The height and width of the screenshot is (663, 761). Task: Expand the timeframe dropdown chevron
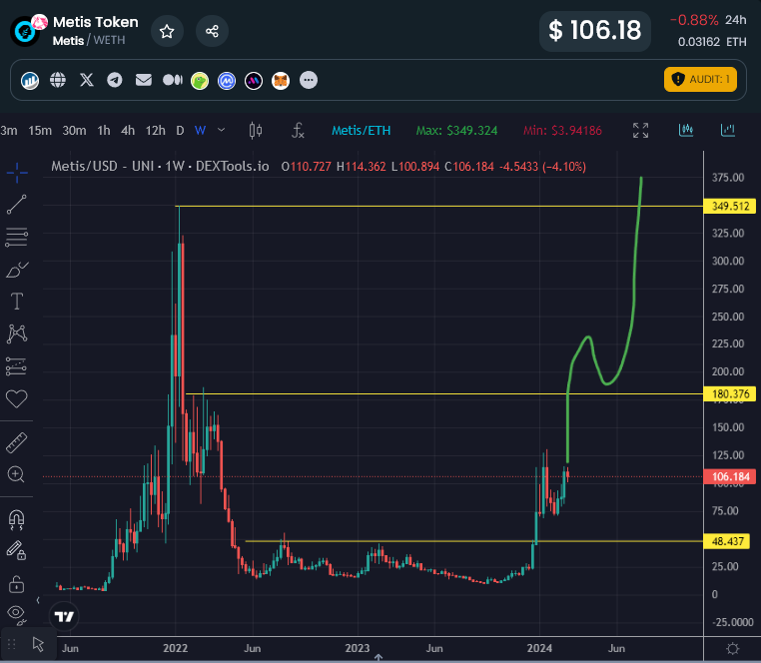coord(222,130)
